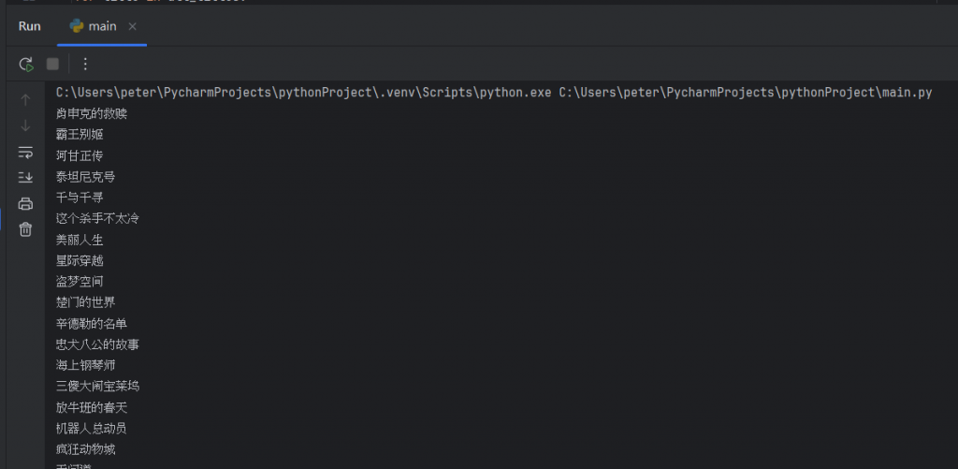The width and height of the screenshot is (958, 469).
Task: Select output line 辛德勒的名单
Action: [91, 324]
